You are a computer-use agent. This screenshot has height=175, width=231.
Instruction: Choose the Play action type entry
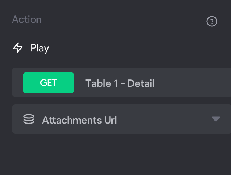tap(31, 48)
